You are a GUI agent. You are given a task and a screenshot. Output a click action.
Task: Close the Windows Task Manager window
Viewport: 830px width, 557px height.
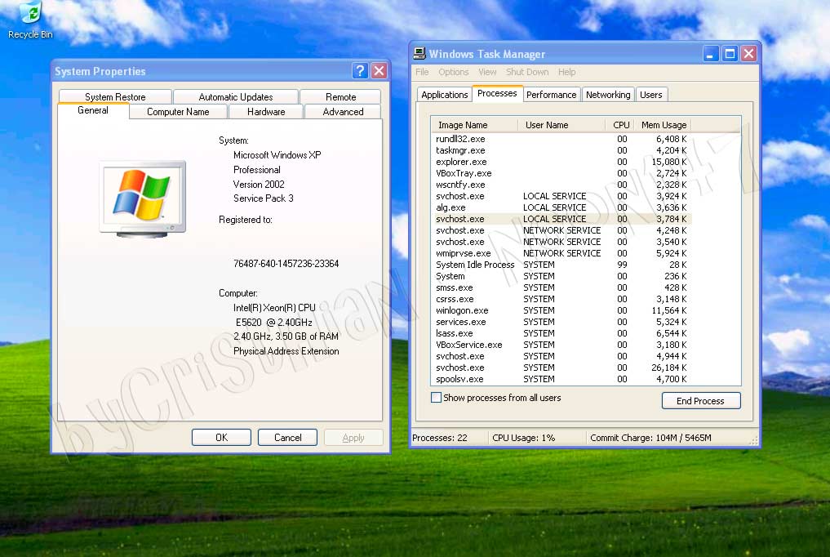click(748, 53)
